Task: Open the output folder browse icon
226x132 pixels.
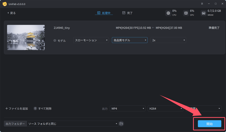Action: (x=121, y=124)
